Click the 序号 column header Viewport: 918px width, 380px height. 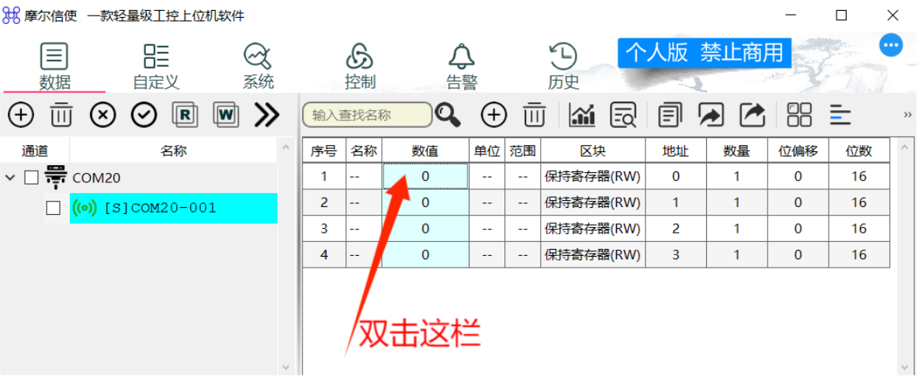pyautogui.click(x=324, y=151)
